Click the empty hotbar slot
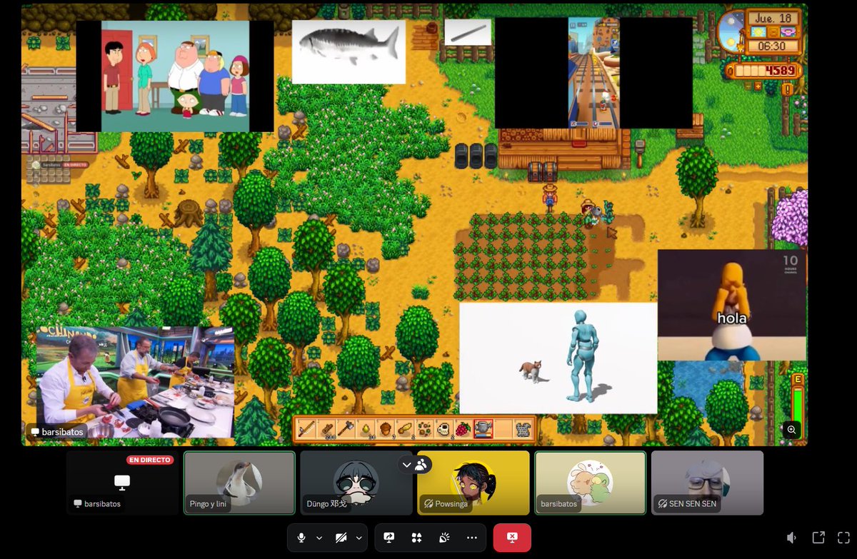The height and width of the screenshot is (559, 857). pos(503,428)
